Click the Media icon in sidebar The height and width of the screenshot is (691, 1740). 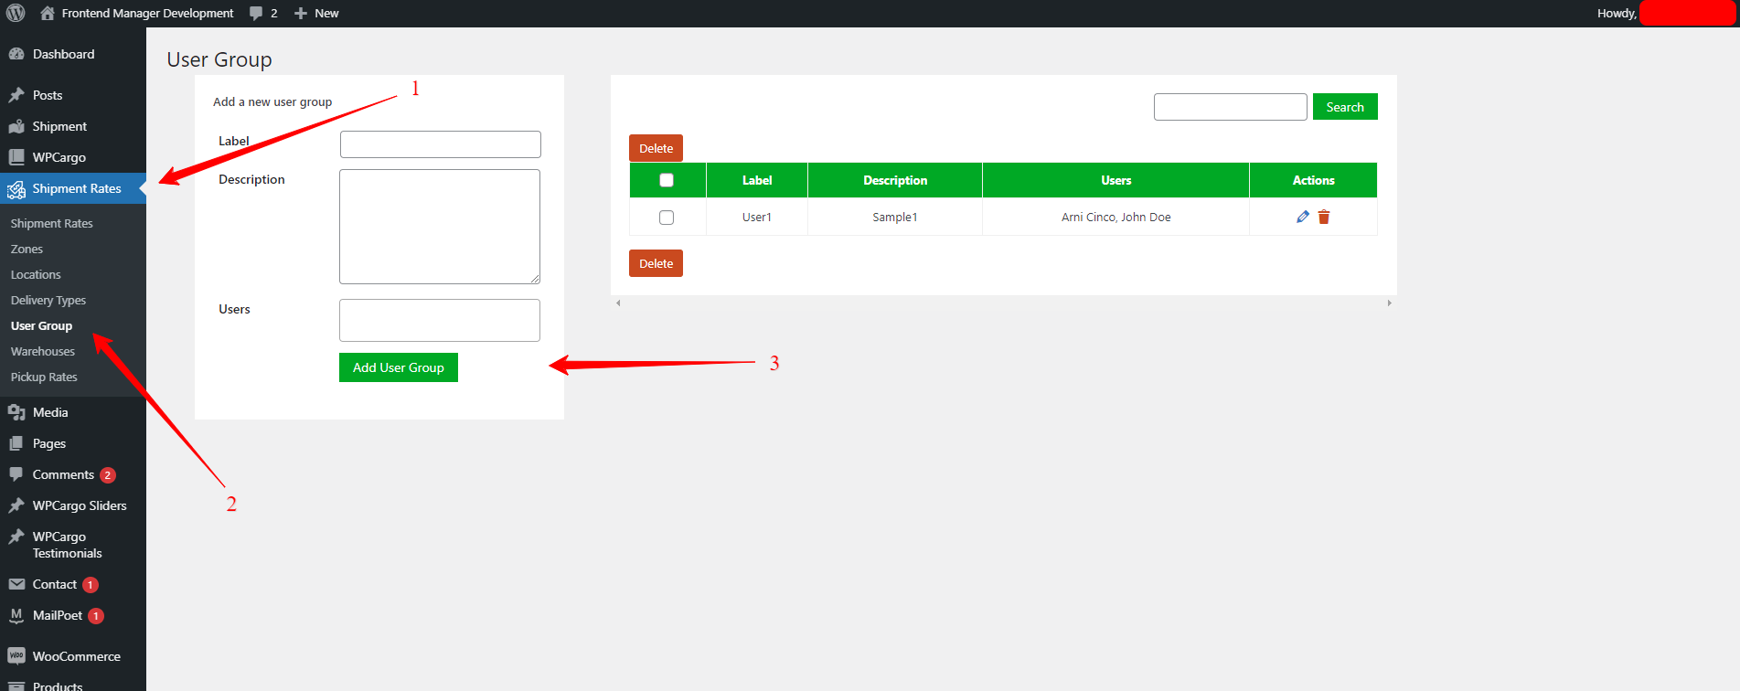click(16, 412)
